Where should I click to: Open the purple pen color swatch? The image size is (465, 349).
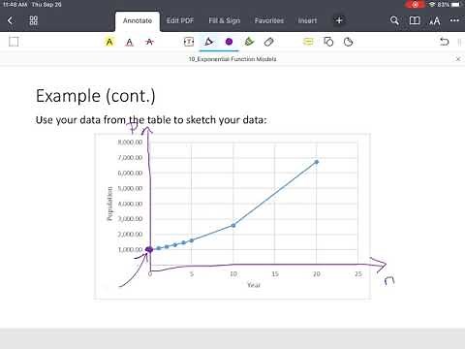pos(229,42)
